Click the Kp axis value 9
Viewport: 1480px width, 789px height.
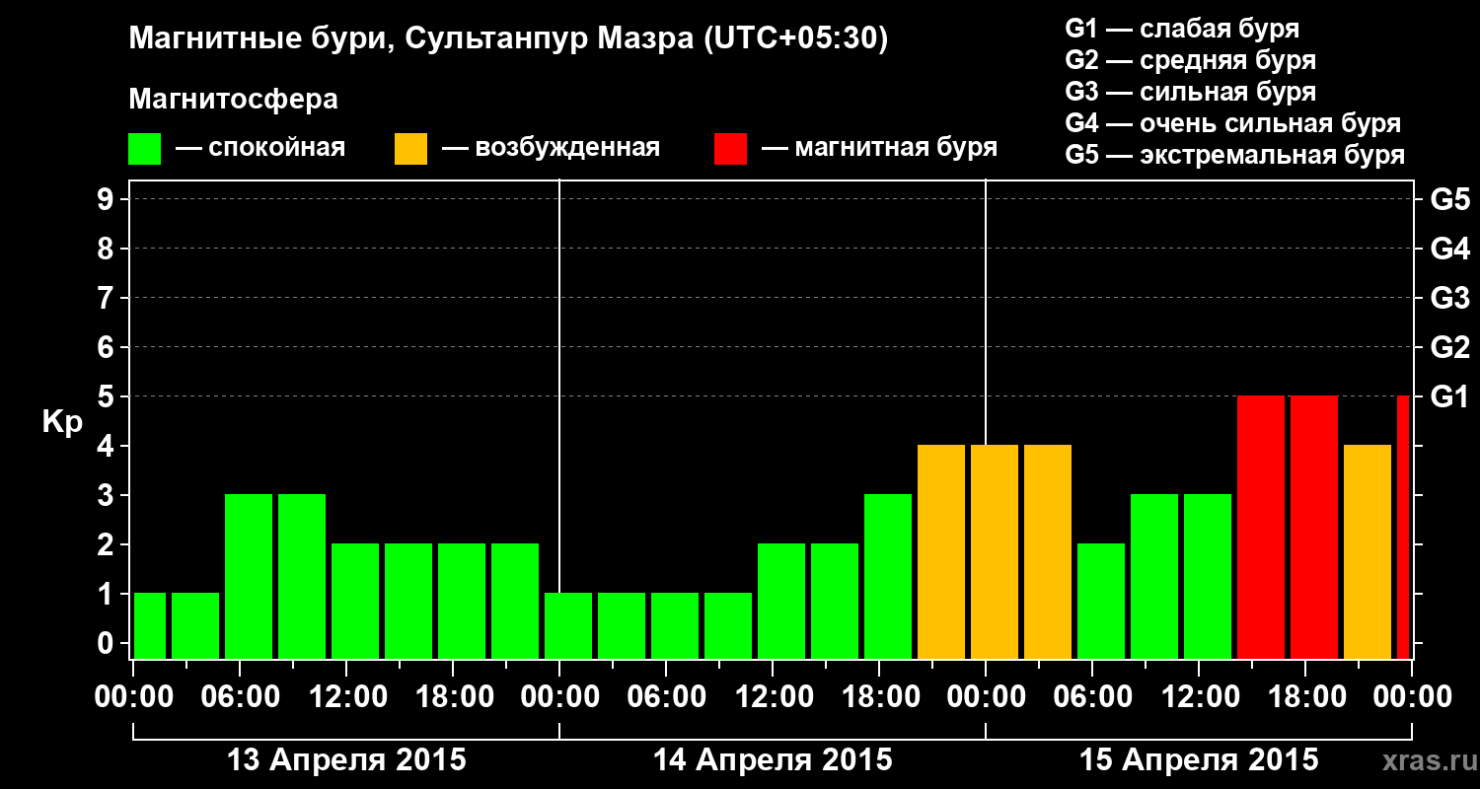point(108,199)
